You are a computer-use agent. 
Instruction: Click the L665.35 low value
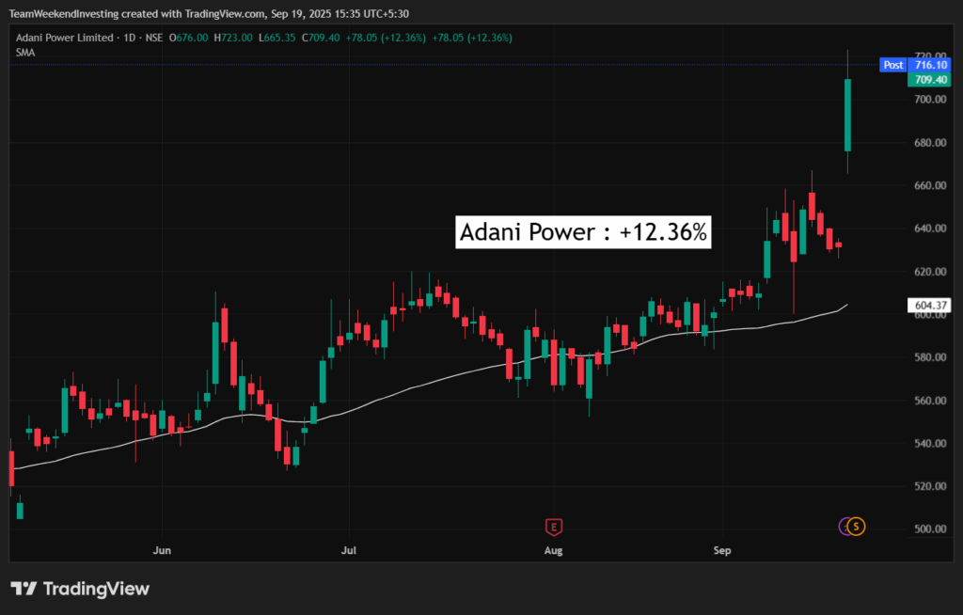(x=277, y=38)
